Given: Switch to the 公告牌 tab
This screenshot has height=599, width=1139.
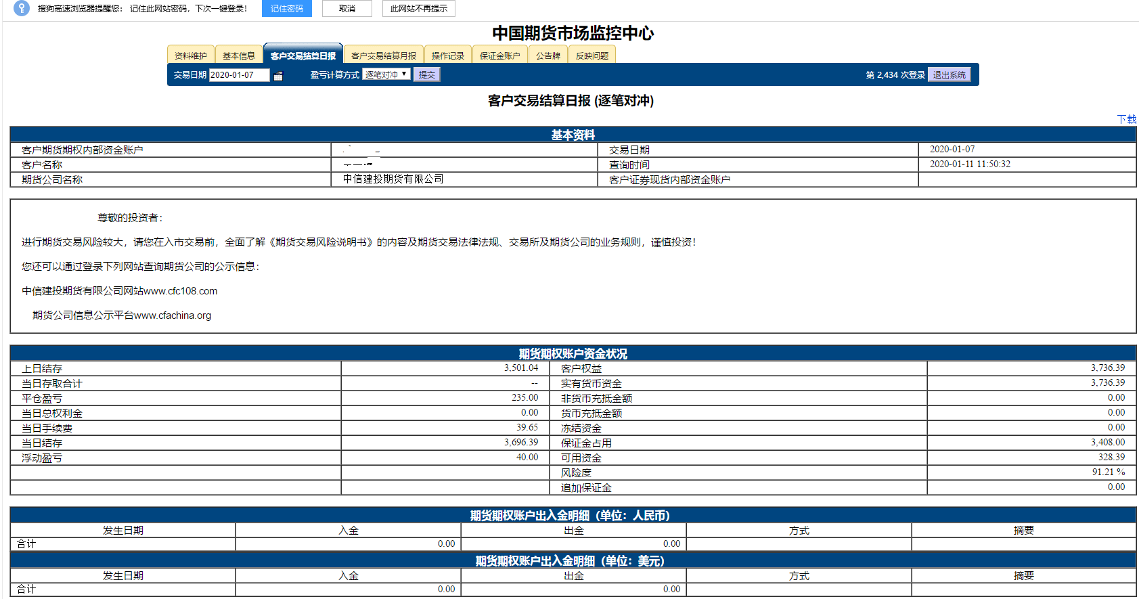Looking at the screenshot, I should point(548,56).
